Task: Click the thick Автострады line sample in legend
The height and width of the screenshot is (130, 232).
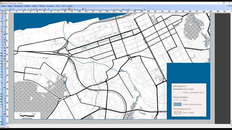Action: point(177,89)
